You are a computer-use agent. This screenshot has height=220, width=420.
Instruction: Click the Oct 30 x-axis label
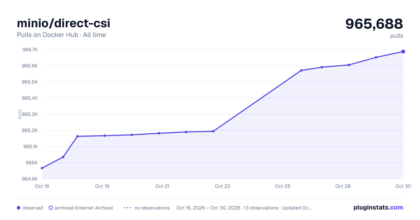(x=403, y=186)
